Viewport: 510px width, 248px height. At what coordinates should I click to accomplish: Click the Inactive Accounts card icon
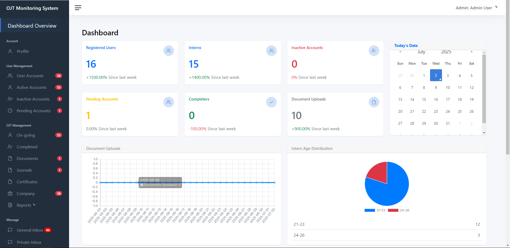pos(374,51)
